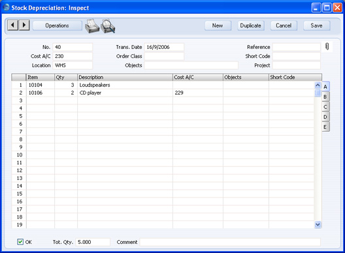Image resolution: width=345 pixels, height=253 pixels.
Task: Click the Trans. Date field
Action: coord(164,47)
